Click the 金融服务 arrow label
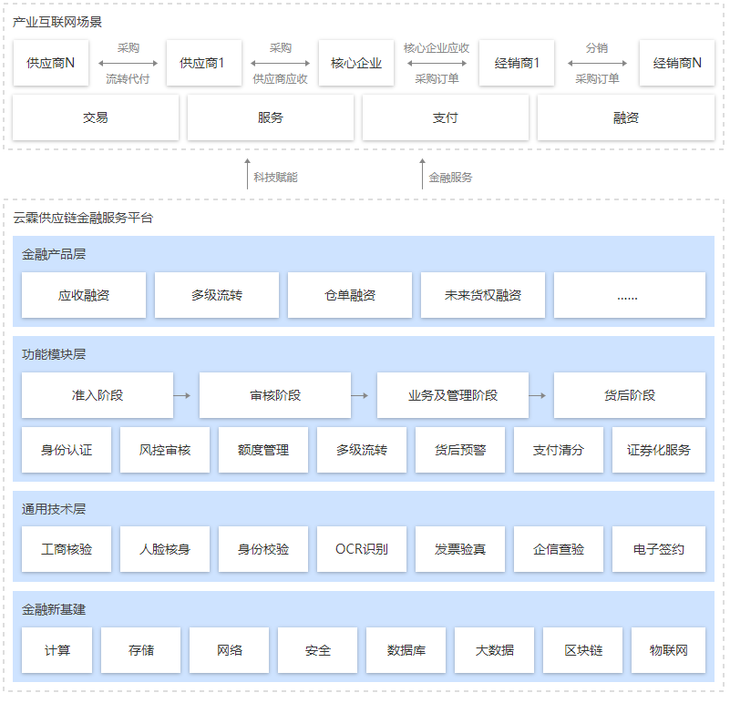The image size is (730, 703). click(450, 178)
